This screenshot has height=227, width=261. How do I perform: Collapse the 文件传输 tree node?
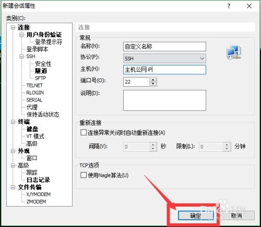13,187
